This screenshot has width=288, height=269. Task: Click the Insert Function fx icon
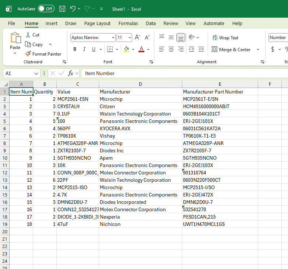point(70,73)
